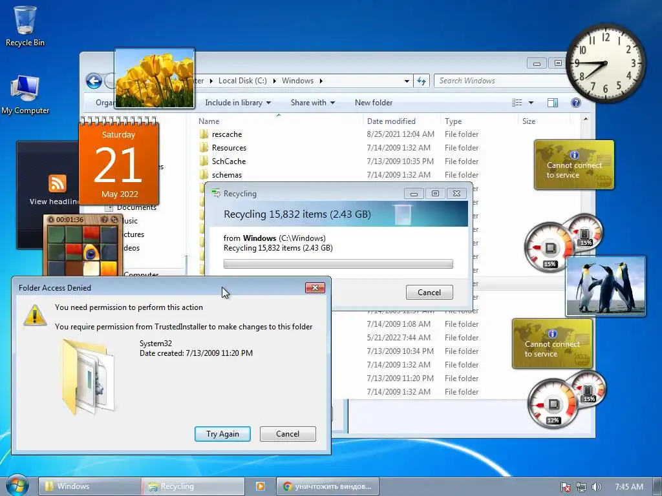The height and width of the screenshot is (496, 662).
Task: Click Cancel in Folder Access Denied dialog
Action: tap(288, 434)
